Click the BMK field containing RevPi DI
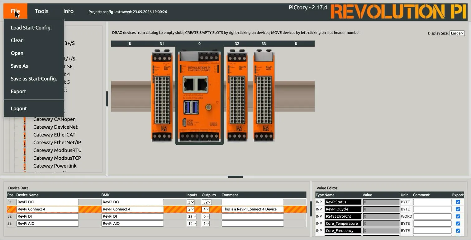Screen dimensions: 471x240 [132, 216]
